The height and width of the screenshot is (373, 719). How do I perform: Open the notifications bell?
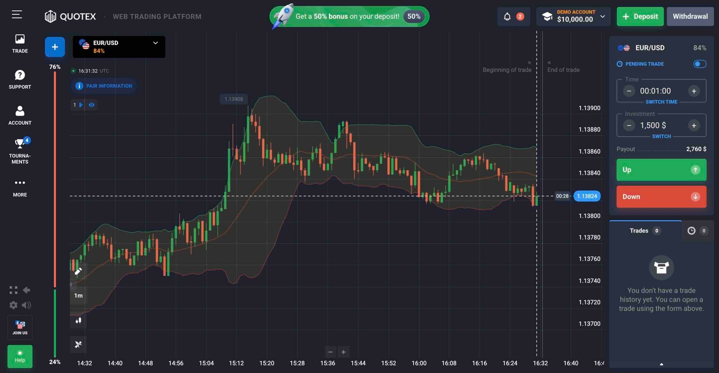coord(507,17)
